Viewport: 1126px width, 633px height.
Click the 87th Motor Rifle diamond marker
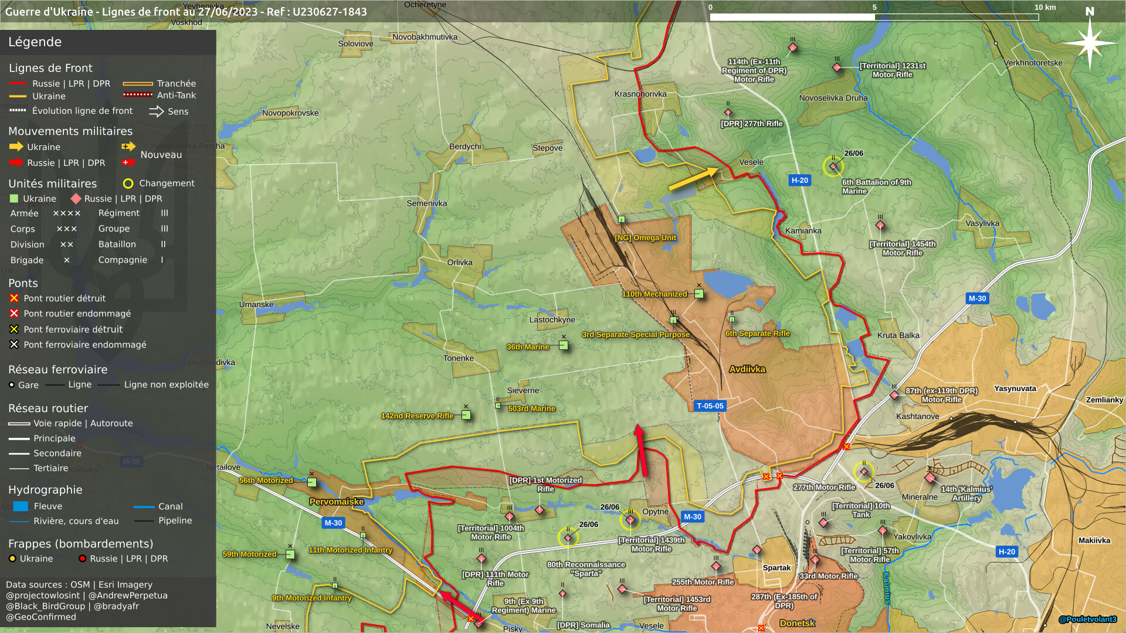coord(894,395)
